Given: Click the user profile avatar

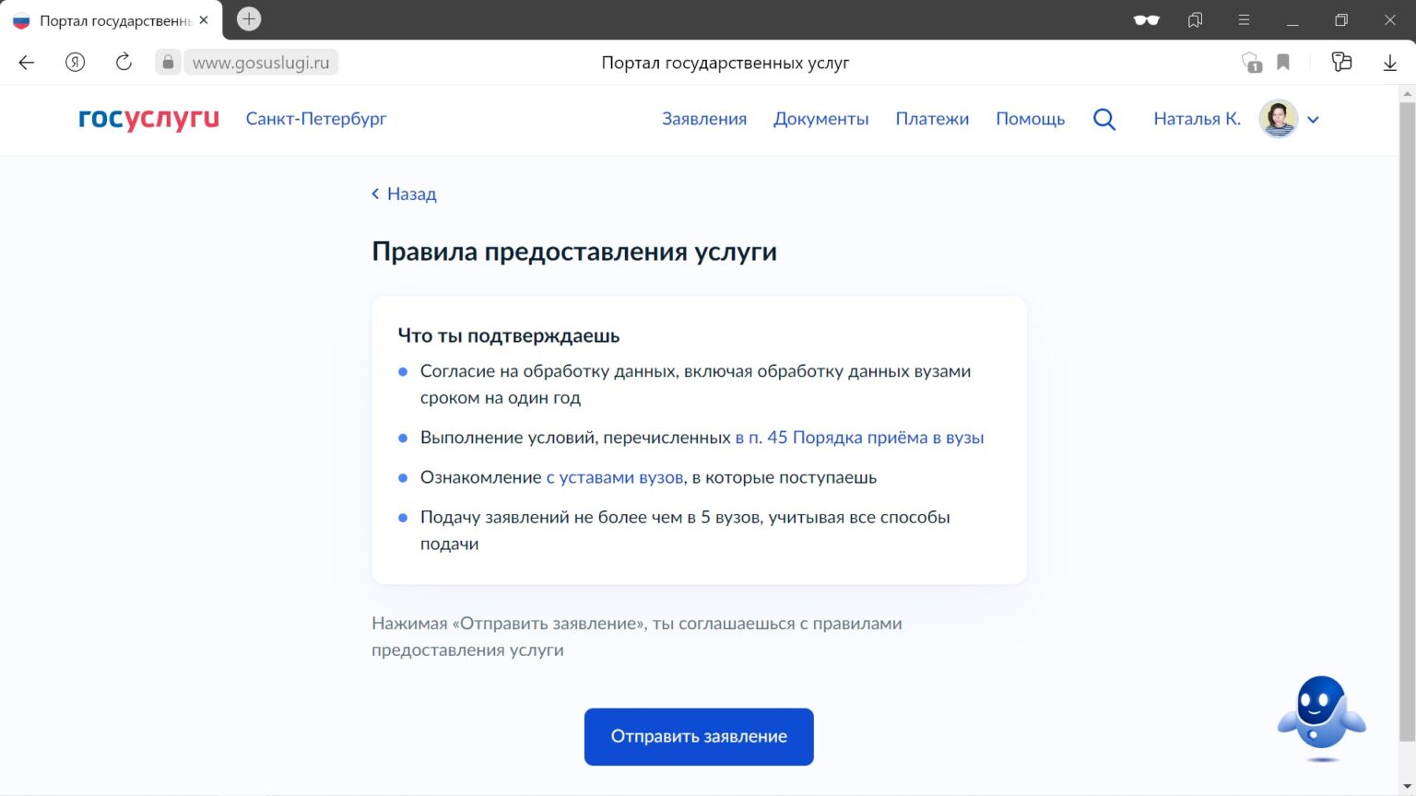Looking at the screenshot, I should (1278, 119).
